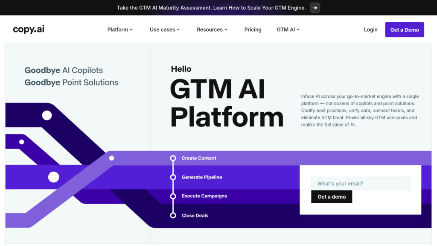The width and height of the screenshot is (437, 246).
Task: Select the Close Deals label
Action: click(x=195, y=216)
